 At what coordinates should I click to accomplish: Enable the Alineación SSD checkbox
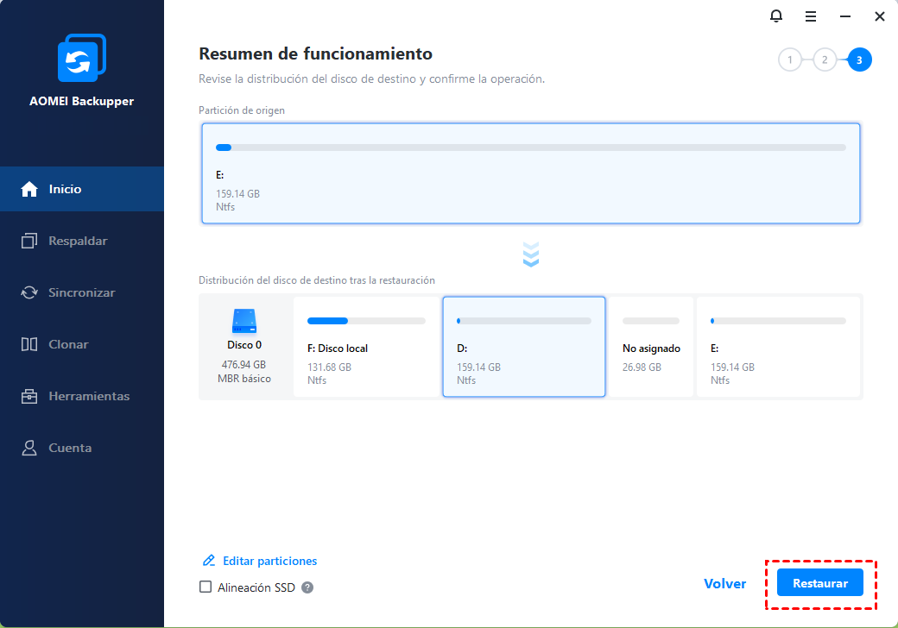[206, 587]
